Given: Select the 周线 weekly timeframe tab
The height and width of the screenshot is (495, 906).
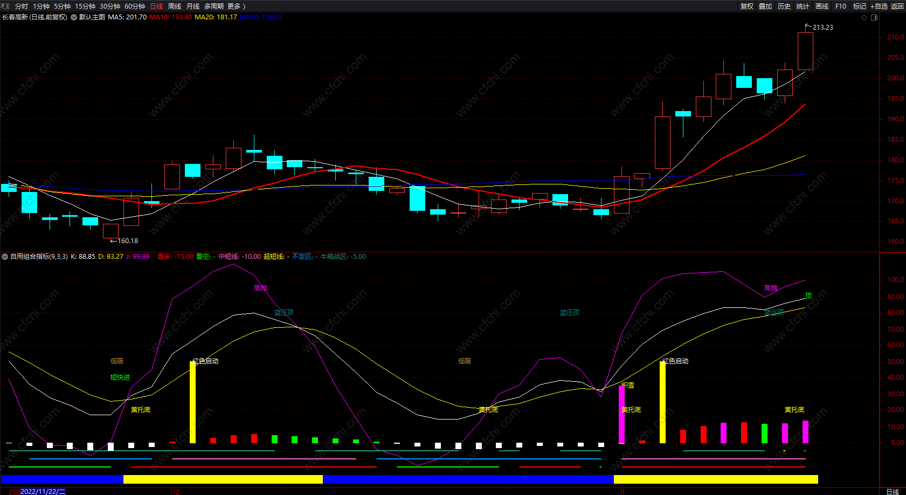Looking at the screenshot, I should click(175, 6).
